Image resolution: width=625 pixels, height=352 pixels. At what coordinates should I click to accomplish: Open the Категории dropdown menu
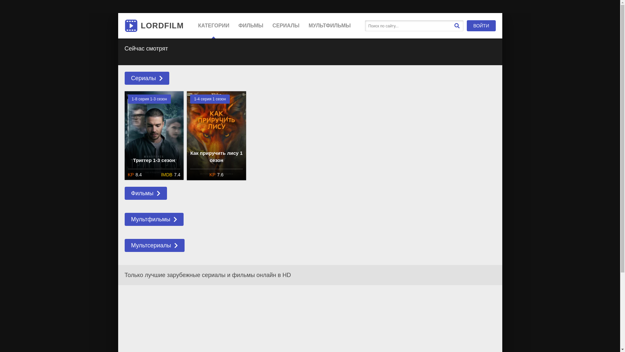pos(214,26)
